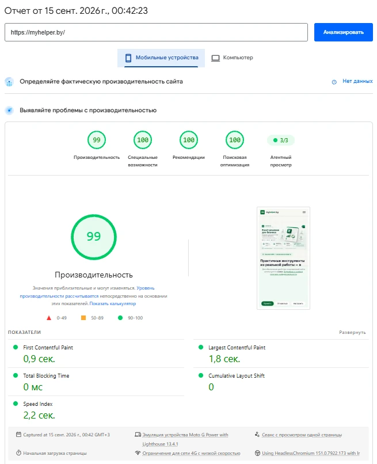Click the Total Blocking Time label
The width and height of the screenshot is (377, 464).
tap(46, 376)
